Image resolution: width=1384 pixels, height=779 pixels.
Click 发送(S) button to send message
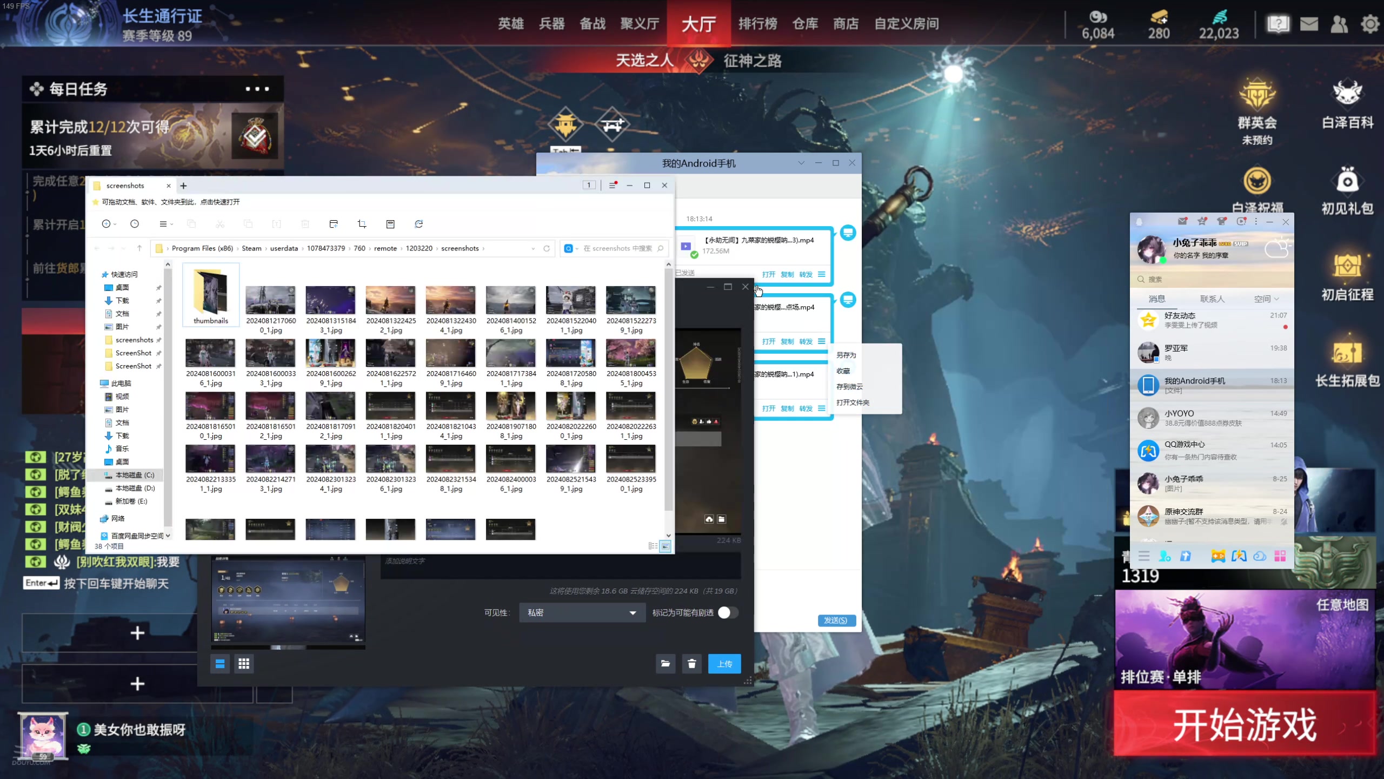835,620
